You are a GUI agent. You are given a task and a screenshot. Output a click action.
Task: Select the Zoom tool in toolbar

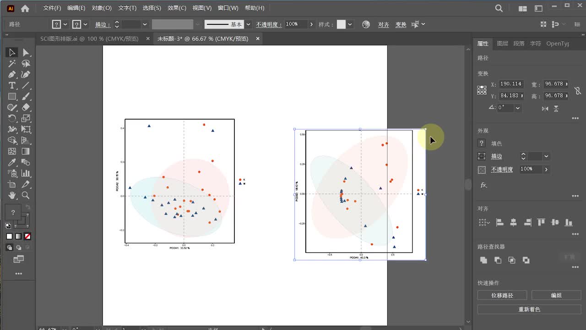26,196
